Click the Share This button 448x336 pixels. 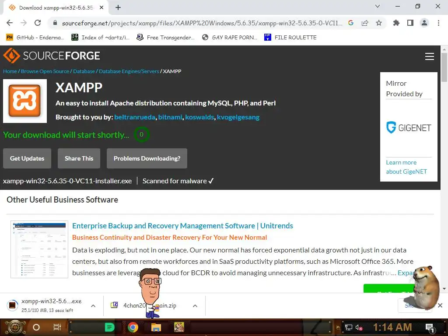(x=79, y=158)
